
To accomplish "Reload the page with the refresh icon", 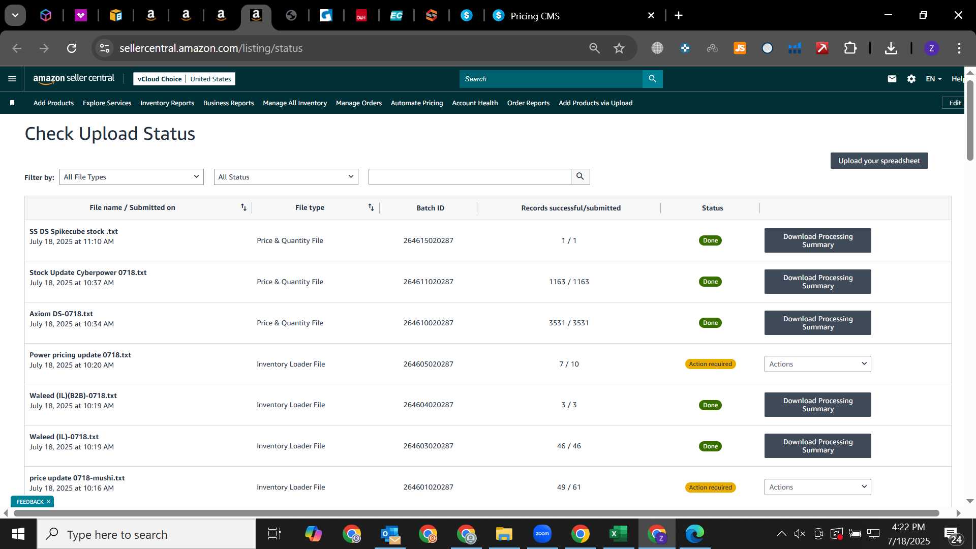I will coord(72,48).
